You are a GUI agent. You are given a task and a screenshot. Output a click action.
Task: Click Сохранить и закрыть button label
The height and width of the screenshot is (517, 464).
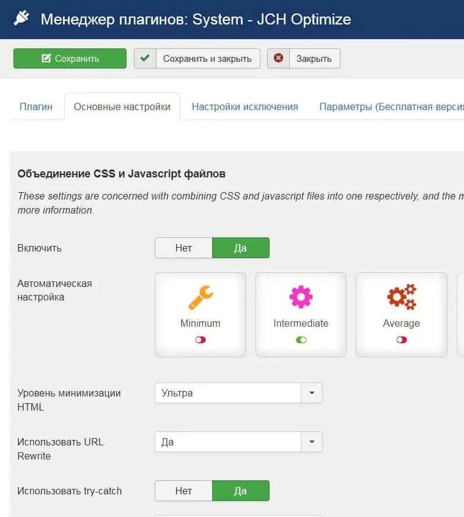207,59
